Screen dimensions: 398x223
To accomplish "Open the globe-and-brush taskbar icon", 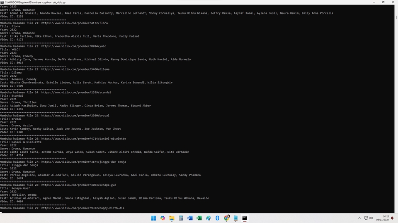I will tap(208, 218).
